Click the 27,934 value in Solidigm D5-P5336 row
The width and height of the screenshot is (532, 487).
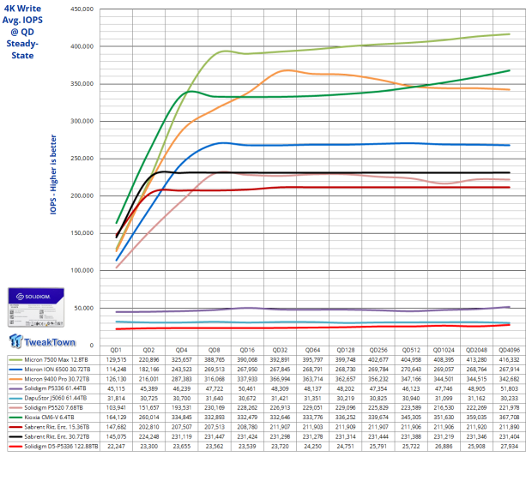pyautogui.click(x=510, y=447)
